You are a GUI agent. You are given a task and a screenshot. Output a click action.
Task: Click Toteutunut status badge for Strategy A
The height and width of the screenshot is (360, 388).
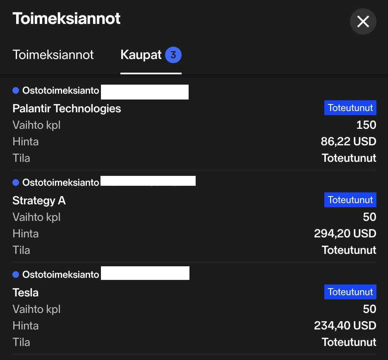coord(350,200)
